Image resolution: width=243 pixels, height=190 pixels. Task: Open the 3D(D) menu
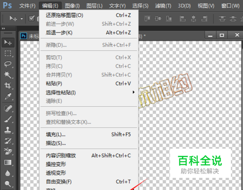click(x=184, y=6)
